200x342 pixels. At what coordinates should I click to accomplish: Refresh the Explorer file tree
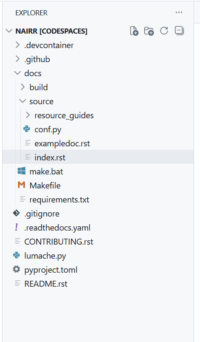point(164,31)
